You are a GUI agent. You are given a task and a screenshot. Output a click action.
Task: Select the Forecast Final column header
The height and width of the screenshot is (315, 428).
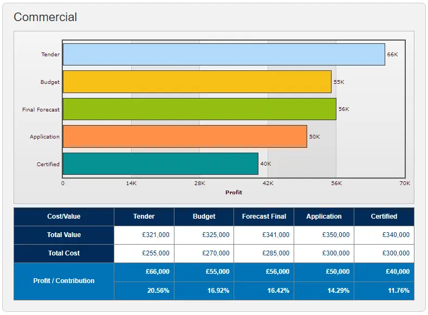click(264, 216)
